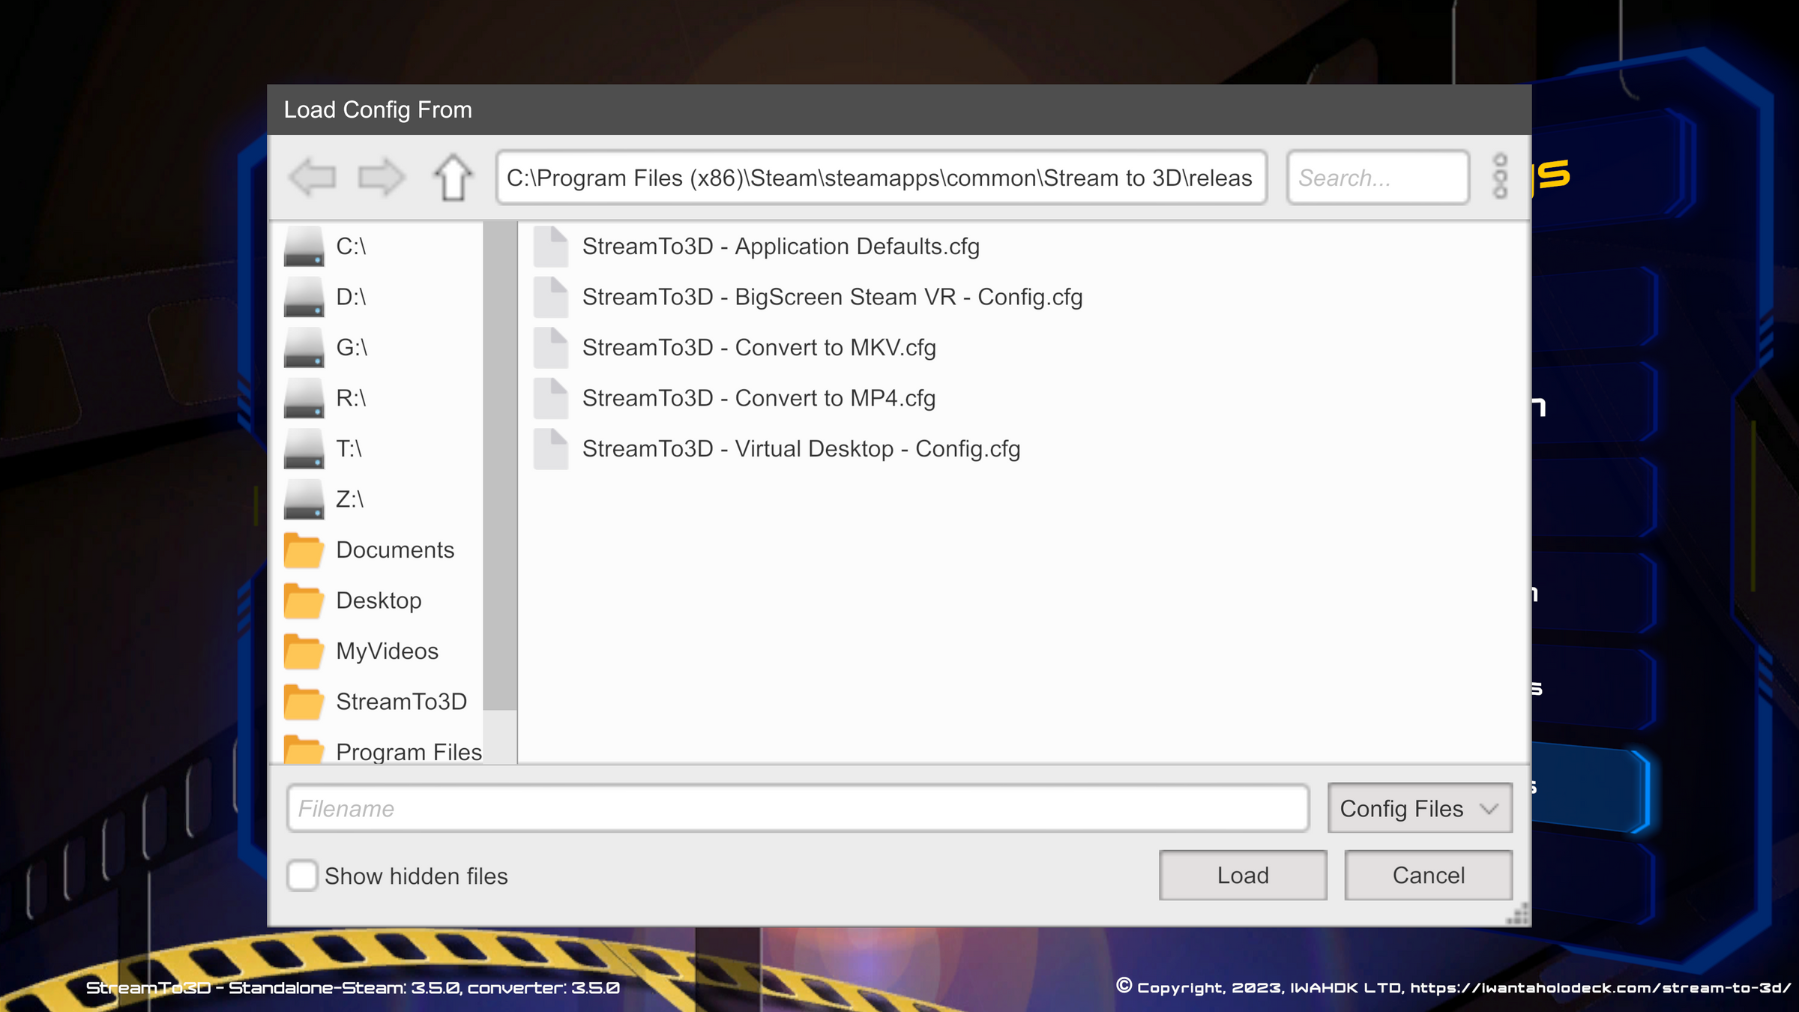
Task: Click the Load button
Action: (x=1242, y=875)
